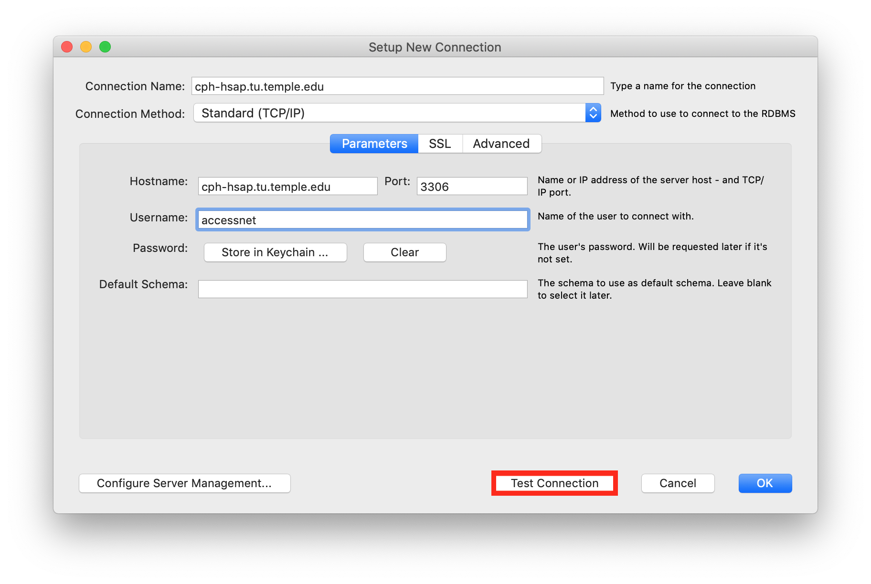The image size is (871, 584).
Task: Clear the stored password
Action: [404, 252]
